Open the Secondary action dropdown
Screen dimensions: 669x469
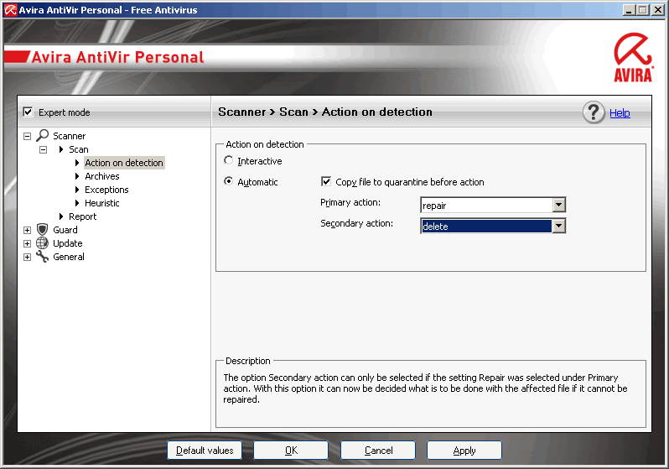[558, 226]
